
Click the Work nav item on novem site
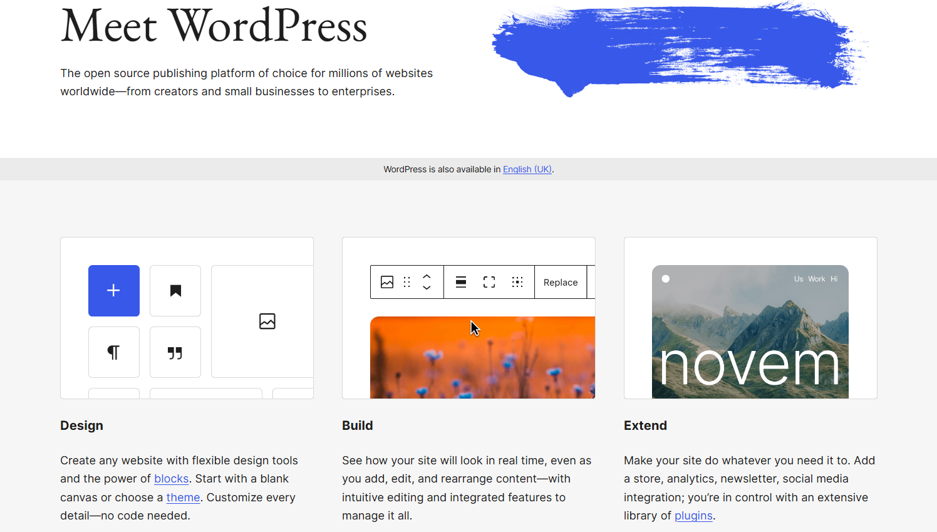click(x=816, y=279)
